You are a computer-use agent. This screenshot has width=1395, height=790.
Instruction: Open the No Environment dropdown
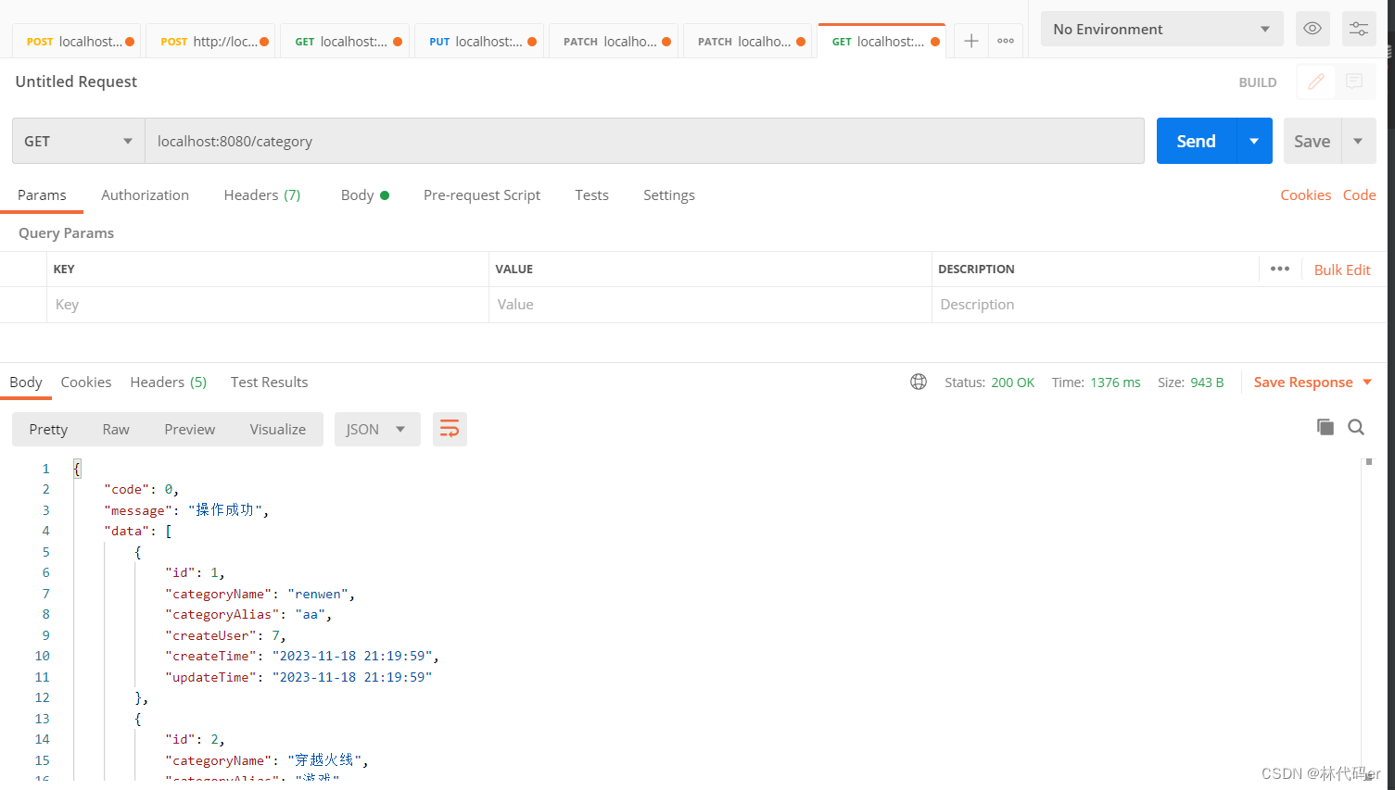coord(1161,29)
